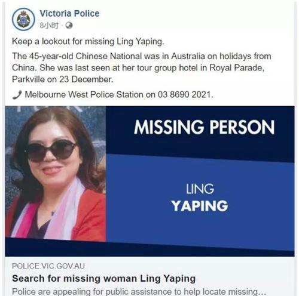Image resolution: width=299 pixels, height=296 pixels.
Task: Click the sunglasses in the missing person photo
Action: 52,150
